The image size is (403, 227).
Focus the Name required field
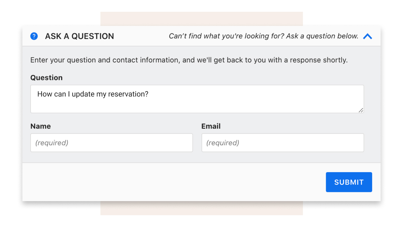pos(111,143)
